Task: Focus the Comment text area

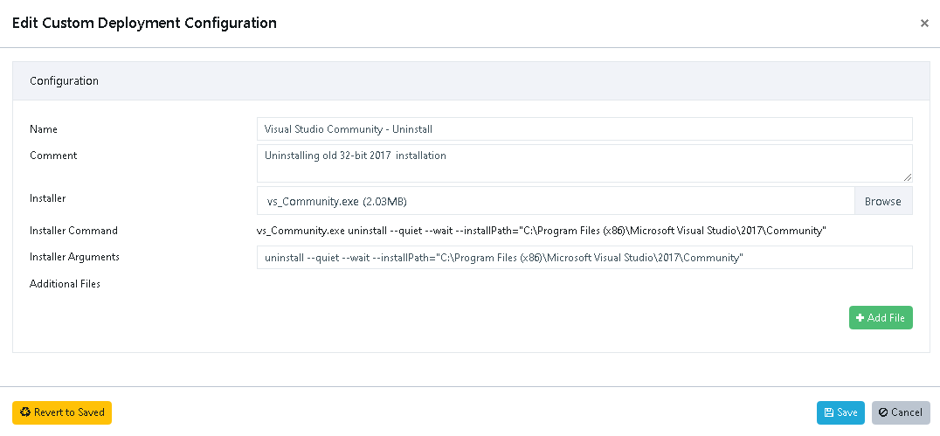Action: (584, 163)
